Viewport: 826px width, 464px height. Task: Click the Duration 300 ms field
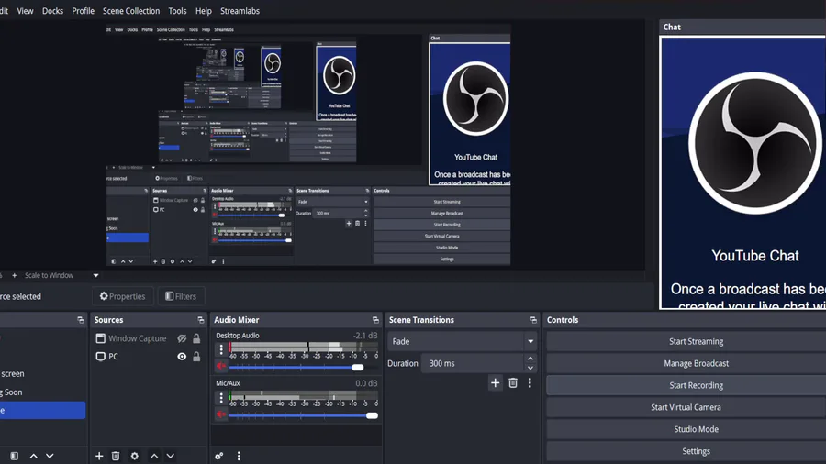coord(472,363)
